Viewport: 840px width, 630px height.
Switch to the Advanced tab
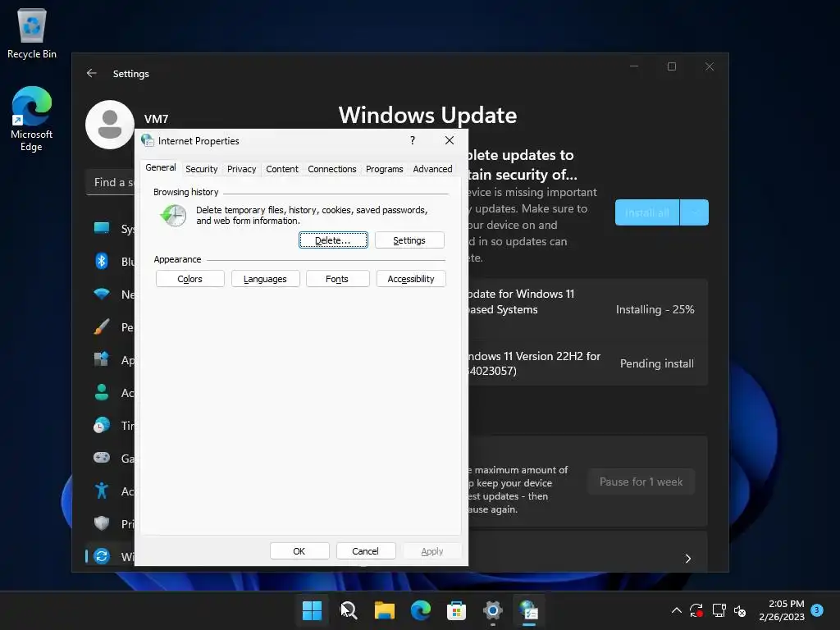[432, 169]
